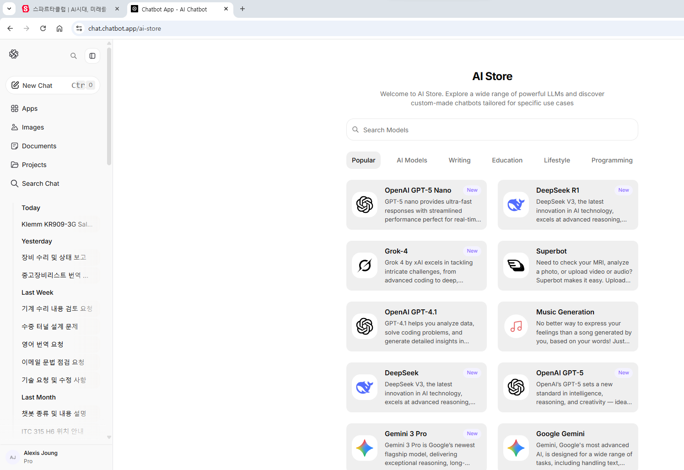Start a New Chat
The image size is (684, 470).
[x=53, y=85]
